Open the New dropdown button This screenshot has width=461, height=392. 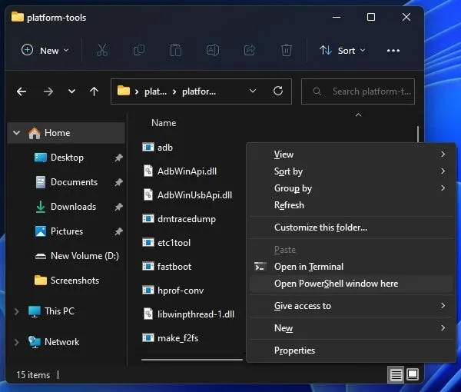coord(45,51)
